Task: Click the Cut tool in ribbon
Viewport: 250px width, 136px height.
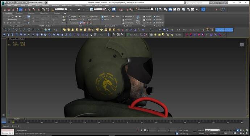Action: coord(82,20)
